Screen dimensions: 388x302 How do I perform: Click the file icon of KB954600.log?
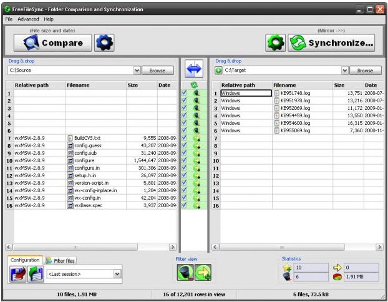pos(276,123)
